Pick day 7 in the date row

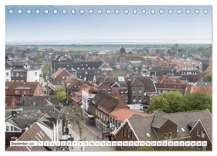[x=75, y=144]
